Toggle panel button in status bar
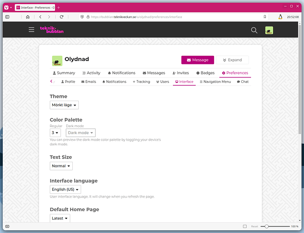This screenshot has width=304, height=233. coord(7,226)
